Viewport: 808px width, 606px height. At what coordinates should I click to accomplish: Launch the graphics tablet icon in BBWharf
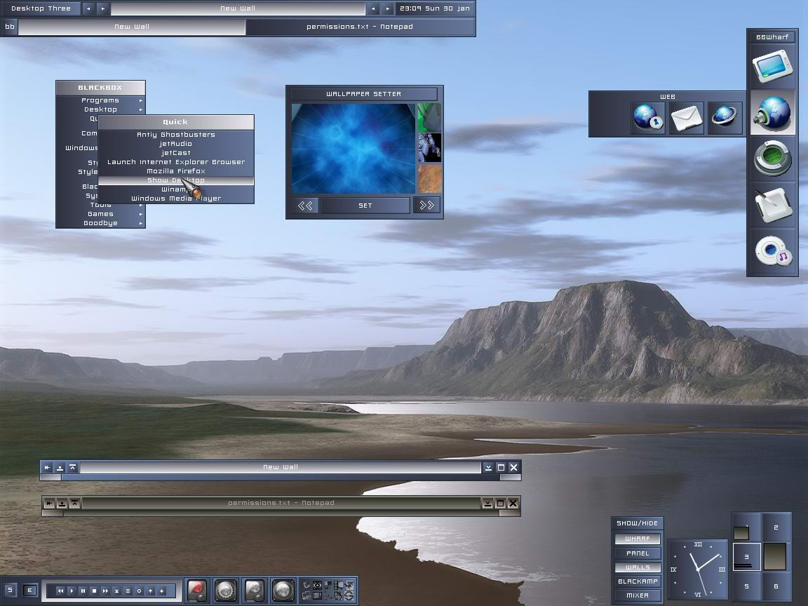772,206
